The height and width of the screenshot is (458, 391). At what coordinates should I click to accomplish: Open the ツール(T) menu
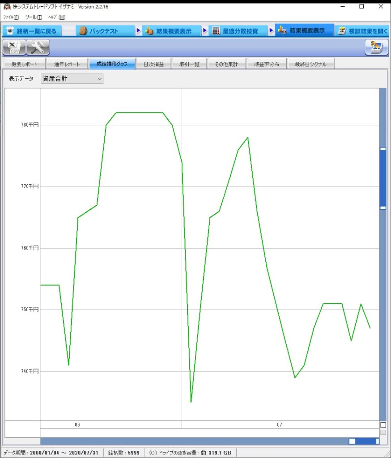[x=34, y=17]
